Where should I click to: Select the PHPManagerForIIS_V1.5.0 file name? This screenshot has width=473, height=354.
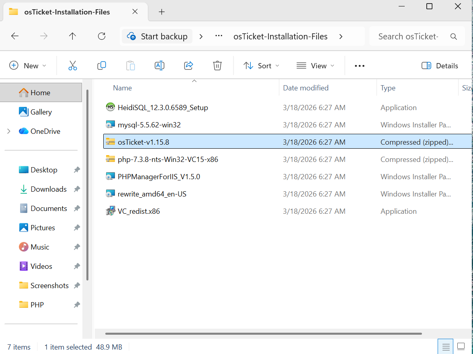[x=159, y=177]
